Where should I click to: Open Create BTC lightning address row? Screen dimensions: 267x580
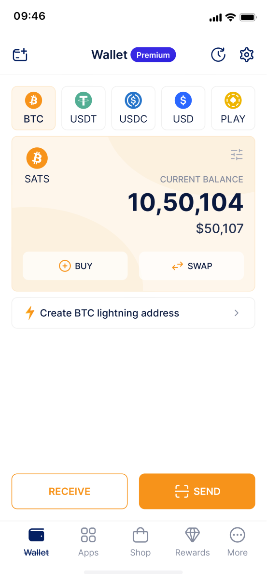[133, 313]
